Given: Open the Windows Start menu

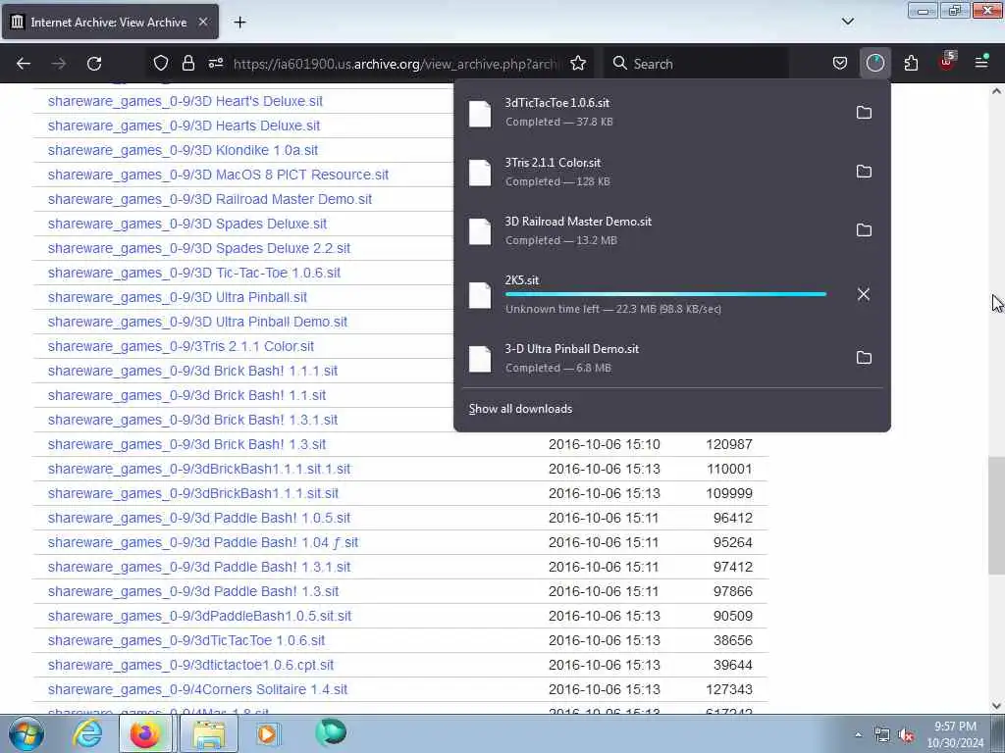Looking at the screenshot, I should 26,733.
